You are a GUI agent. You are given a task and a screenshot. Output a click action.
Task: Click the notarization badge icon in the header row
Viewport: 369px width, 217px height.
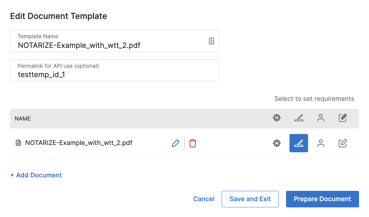(x=277, y=118)
